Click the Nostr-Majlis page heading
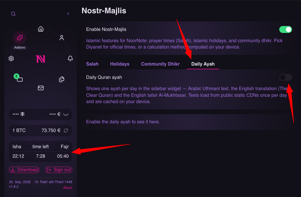The height and width of the screenshot is (197, 301). click(104, 11)
